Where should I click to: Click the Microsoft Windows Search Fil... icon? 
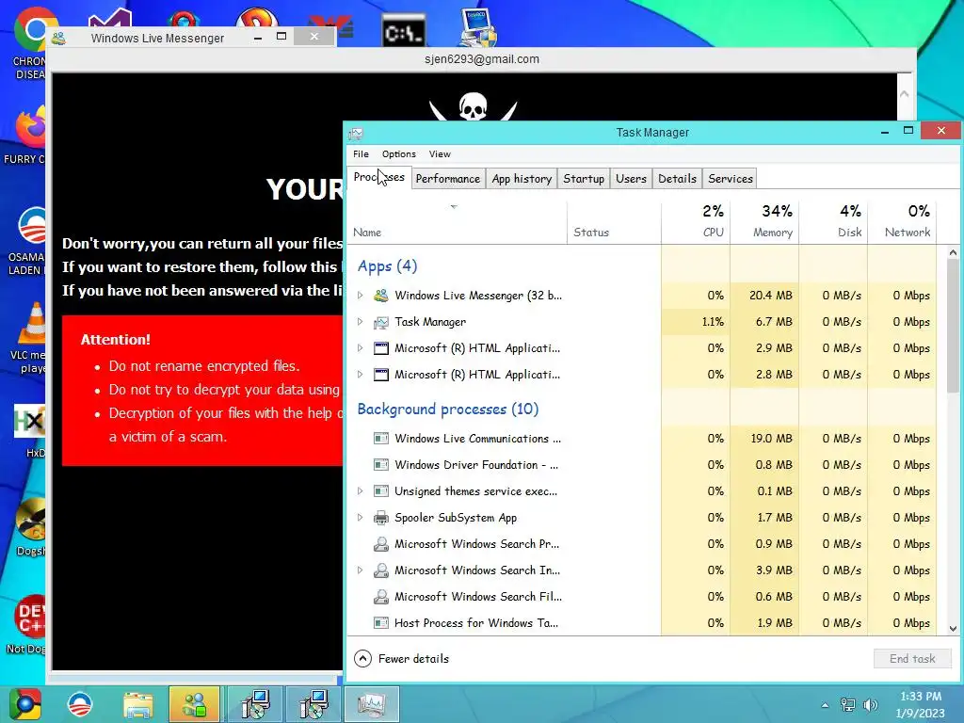(381, 596)
